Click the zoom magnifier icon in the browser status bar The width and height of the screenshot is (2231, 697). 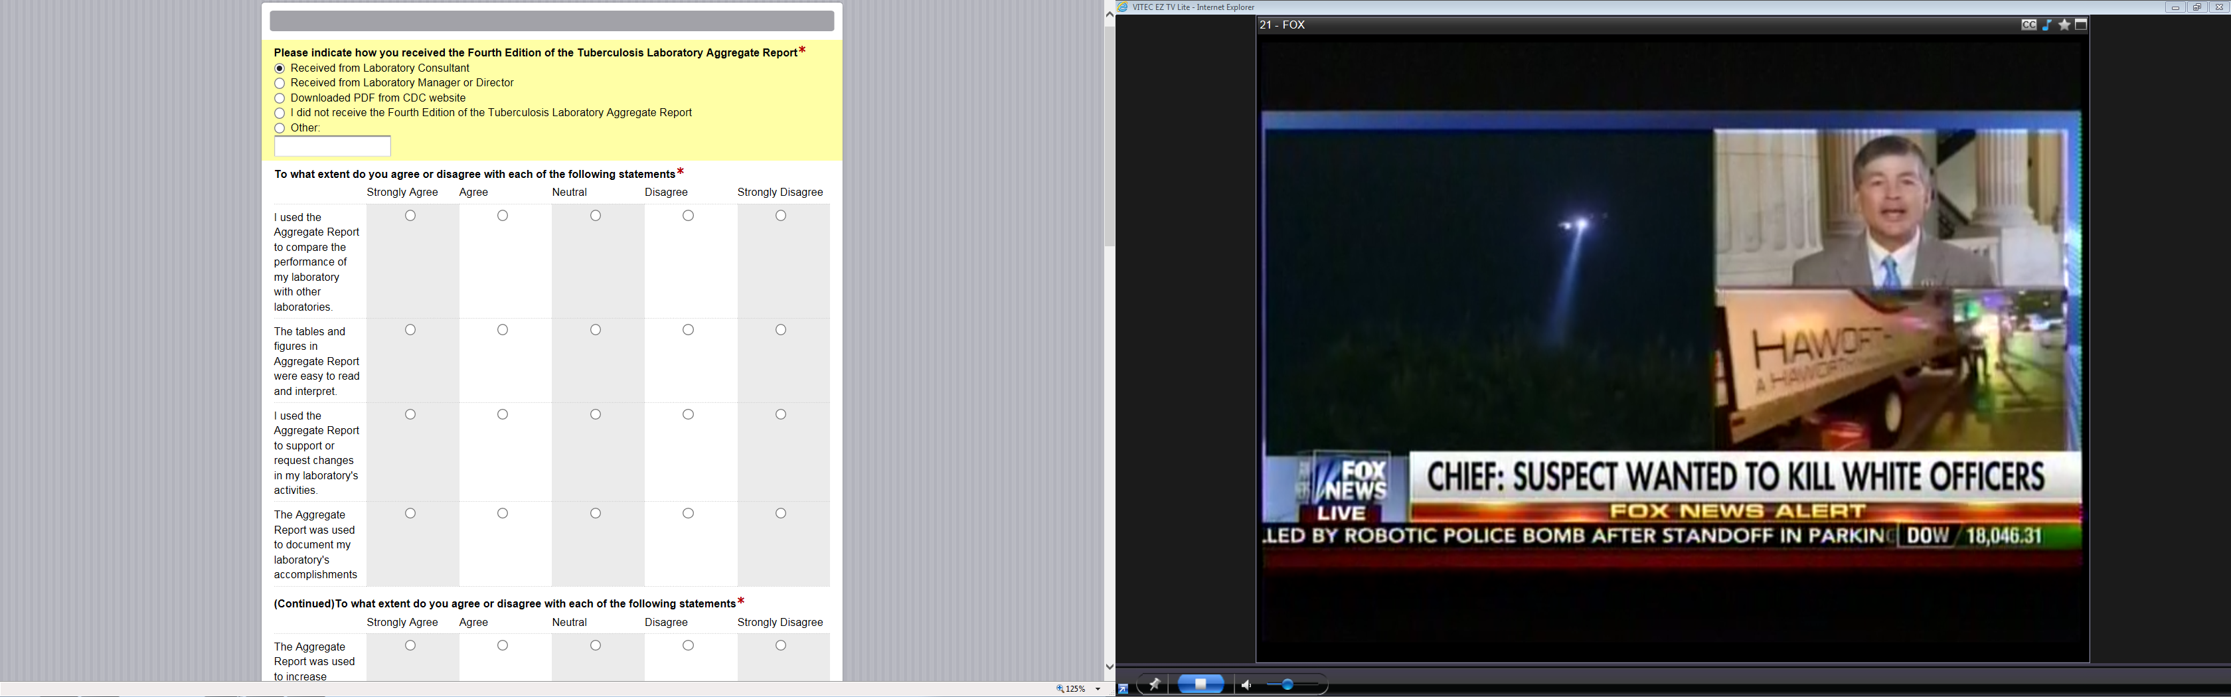tap(1060, 689)
